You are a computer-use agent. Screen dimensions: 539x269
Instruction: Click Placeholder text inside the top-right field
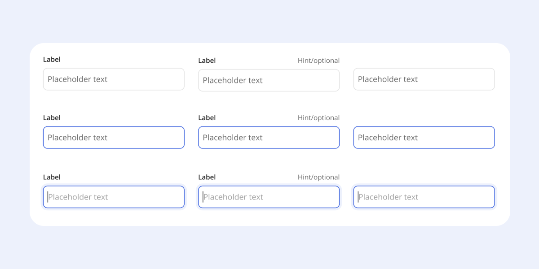click(387, 79)
